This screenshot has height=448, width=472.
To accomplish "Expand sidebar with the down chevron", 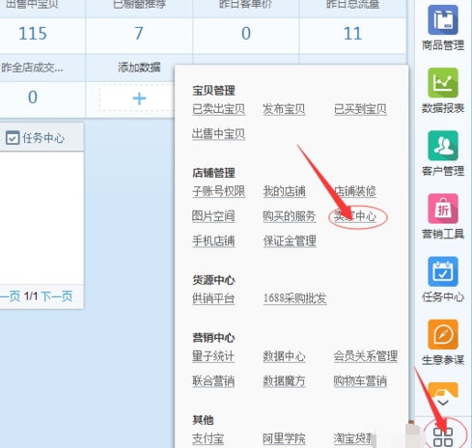I will tap(443, 403).
